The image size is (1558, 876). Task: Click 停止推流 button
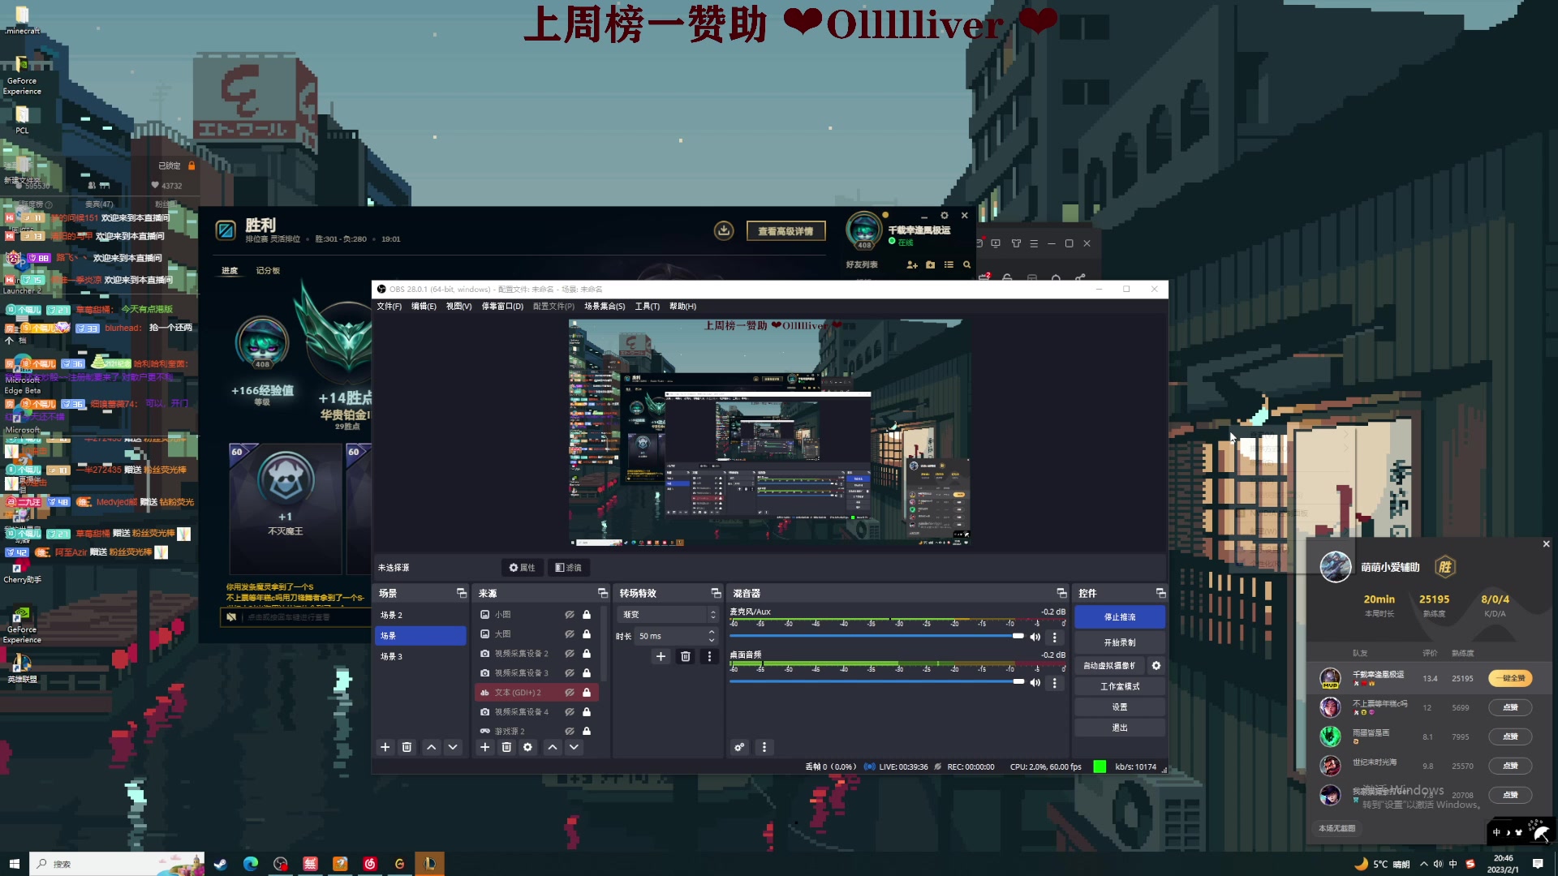[1120, 616]
